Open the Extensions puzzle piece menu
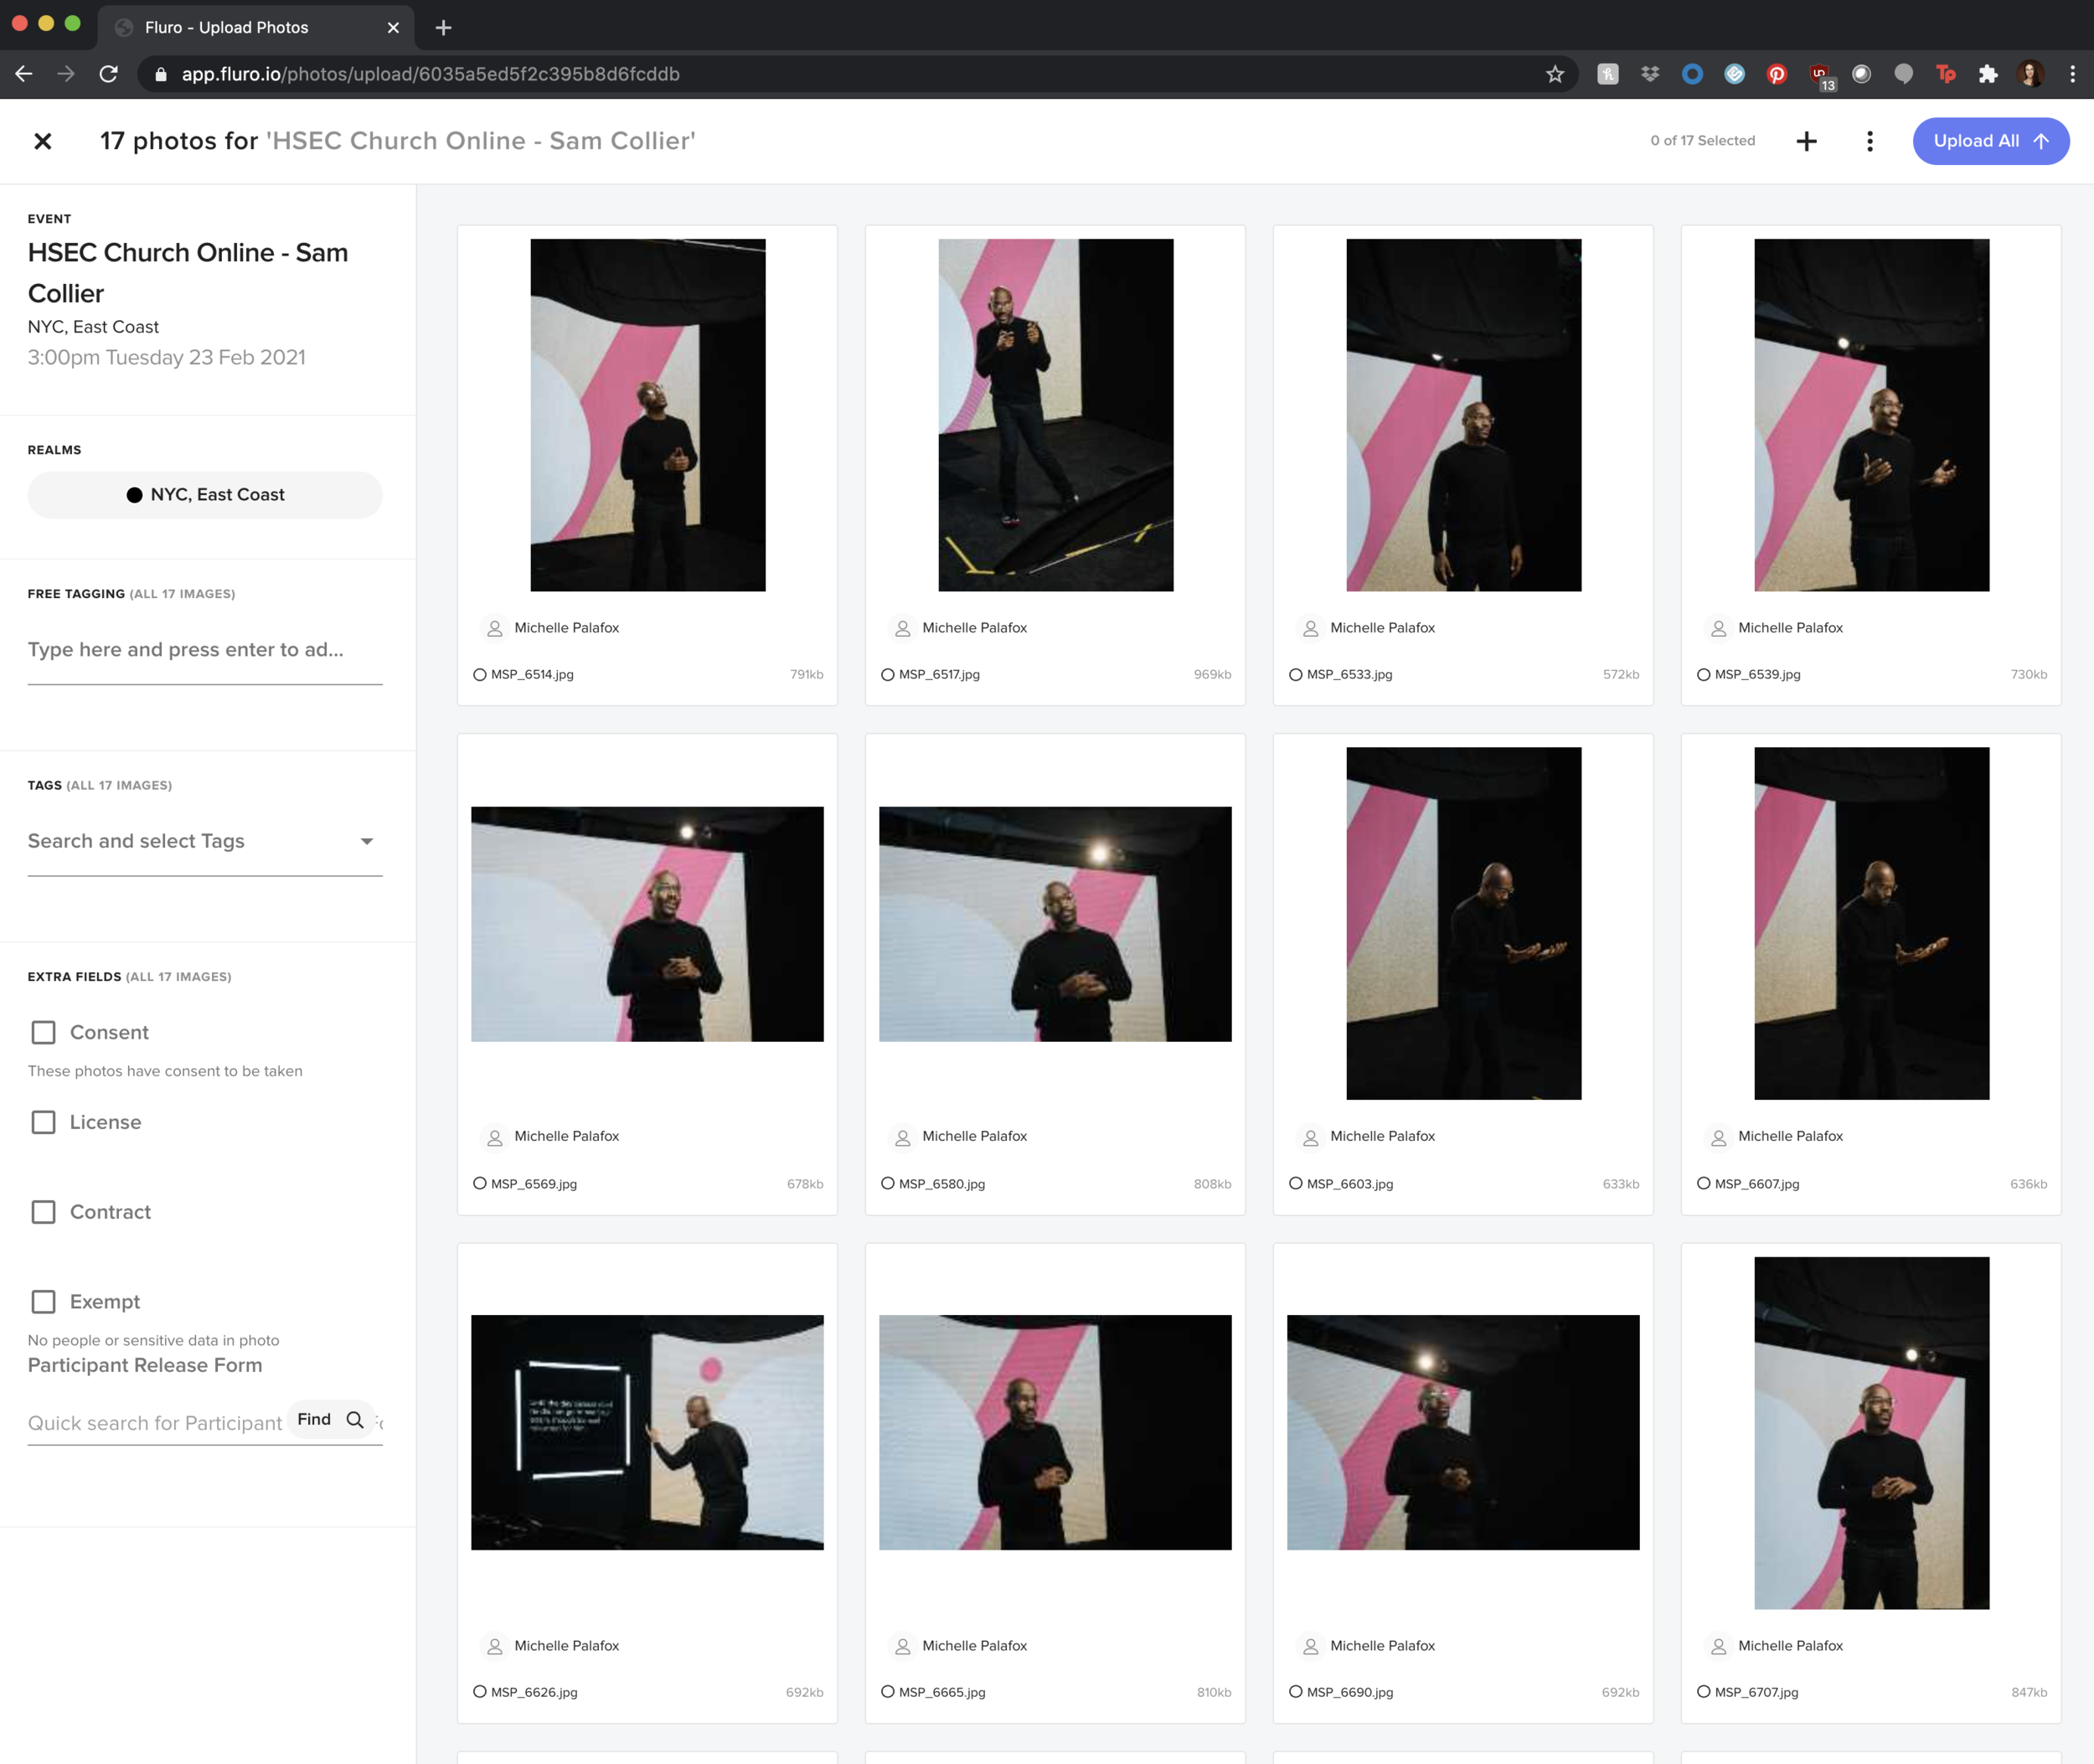 click(1987, 74)
